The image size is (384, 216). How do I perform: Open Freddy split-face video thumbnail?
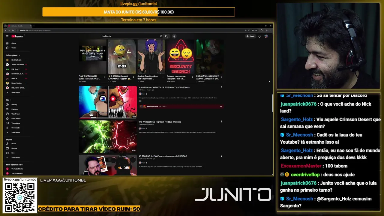108,102
